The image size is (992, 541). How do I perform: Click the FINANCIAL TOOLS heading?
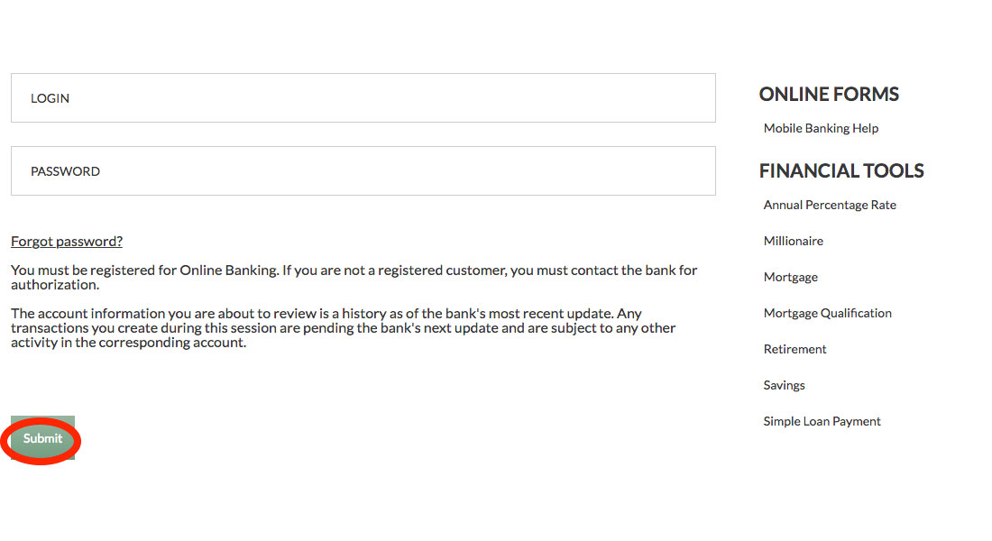(x=841, y=171)
